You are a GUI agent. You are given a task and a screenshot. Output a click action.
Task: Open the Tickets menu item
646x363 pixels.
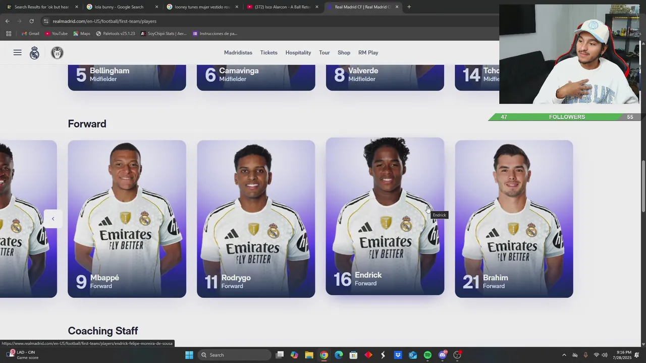(269, 52)
